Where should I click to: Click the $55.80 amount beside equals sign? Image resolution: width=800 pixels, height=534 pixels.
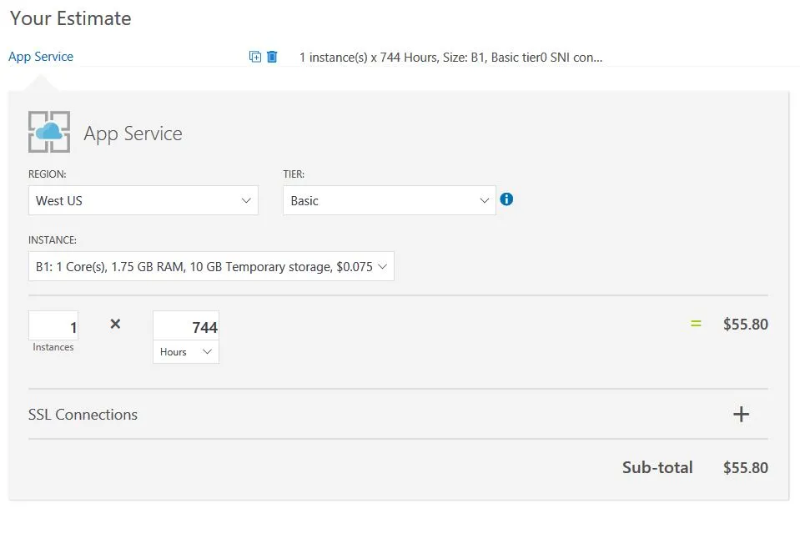pos(746,325)
